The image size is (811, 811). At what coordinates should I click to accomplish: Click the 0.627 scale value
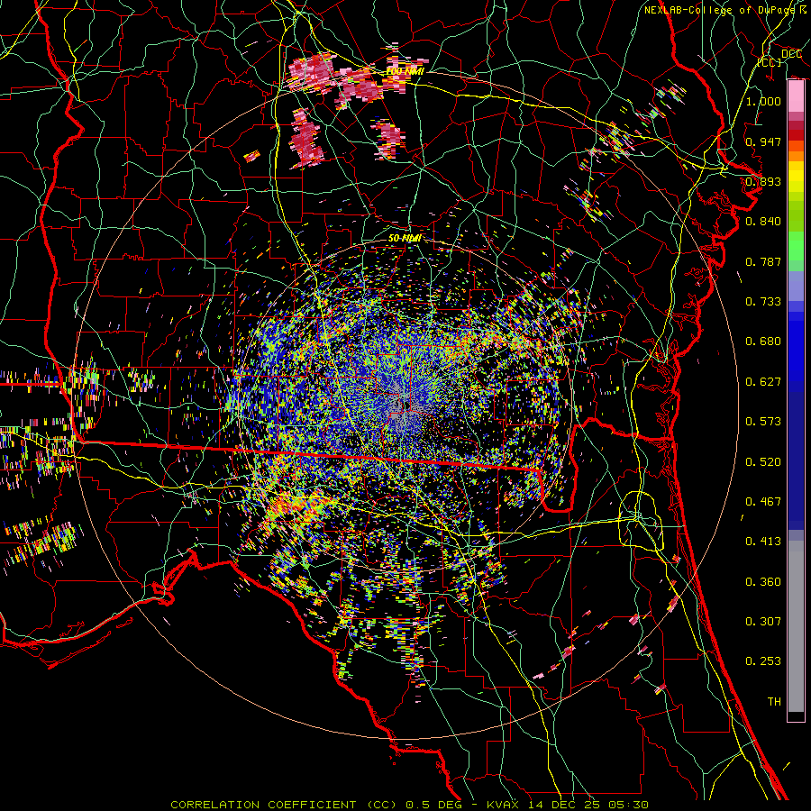coord(763,382)
